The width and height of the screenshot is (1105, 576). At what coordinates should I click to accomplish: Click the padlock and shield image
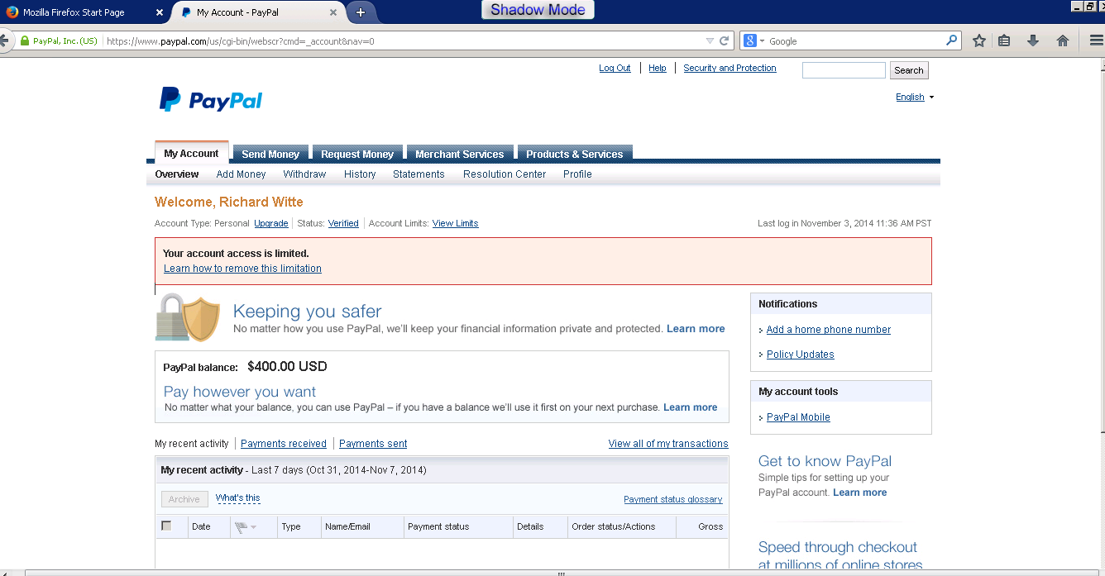pyautogui.click(x=188, y=317)
